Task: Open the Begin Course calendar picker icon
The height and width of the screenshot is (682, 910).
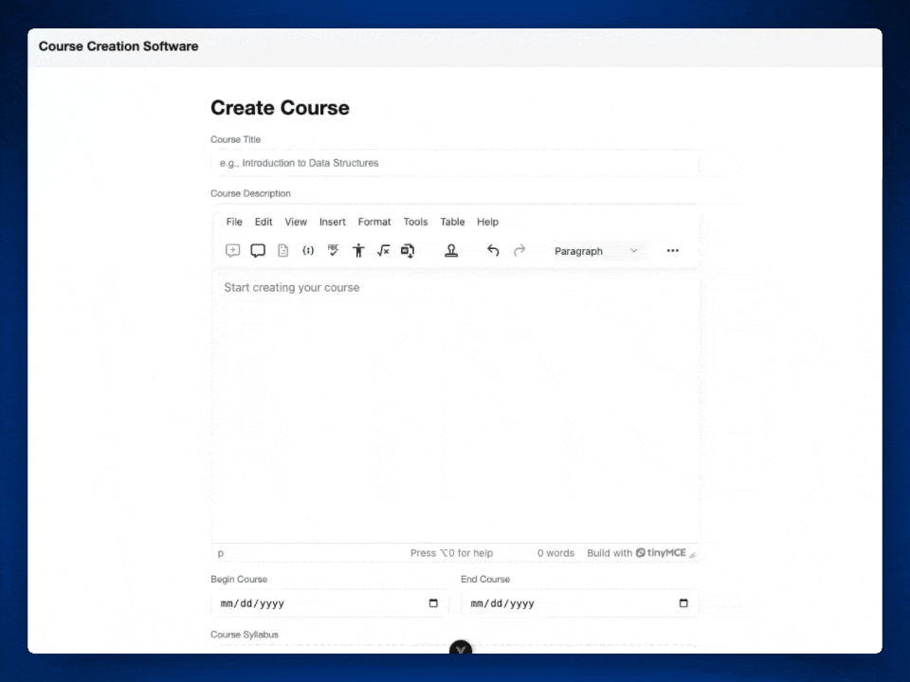Action: coord(432,602)
